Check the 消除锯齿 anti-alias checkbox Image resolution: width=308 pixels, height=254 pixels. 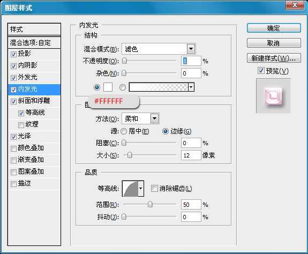point(154,189)
